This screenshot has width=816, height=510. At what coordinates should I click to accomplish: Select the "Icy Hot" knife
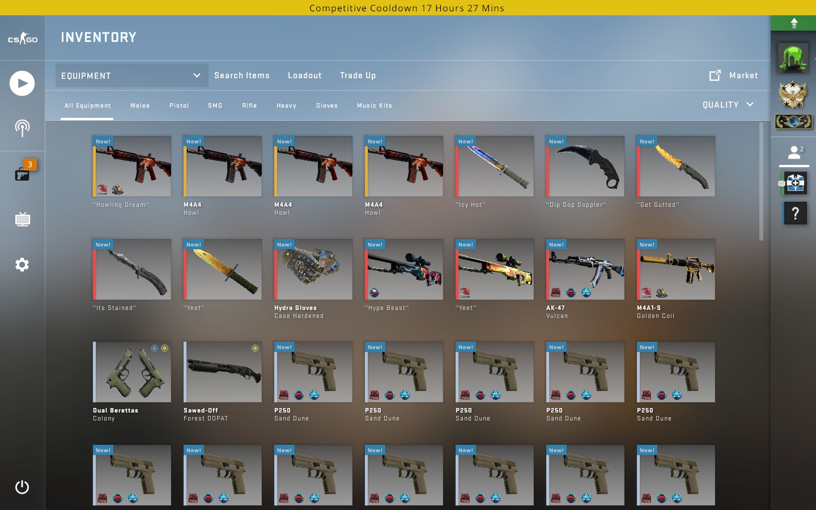click(x=495, y=166)
